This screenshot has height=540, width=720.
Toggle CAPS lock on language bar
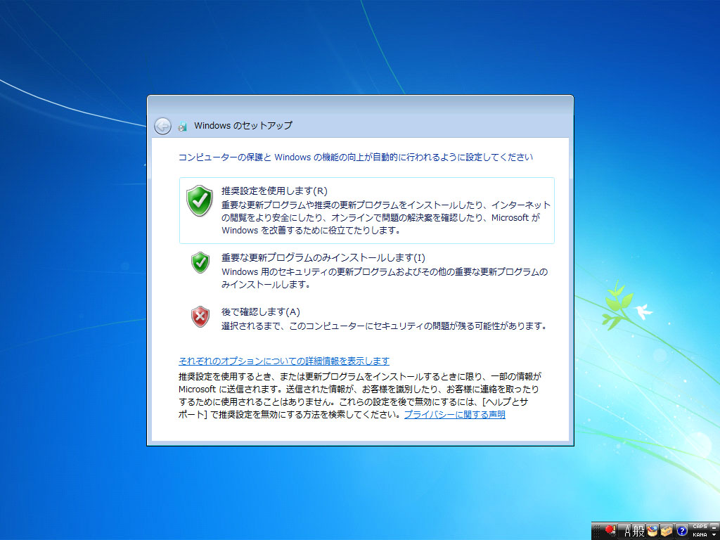click(x=700, y=527)
